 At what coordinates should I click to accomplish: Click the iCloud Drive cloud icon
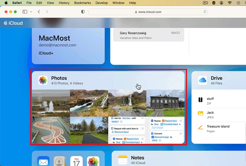click(x=203, y=80)
